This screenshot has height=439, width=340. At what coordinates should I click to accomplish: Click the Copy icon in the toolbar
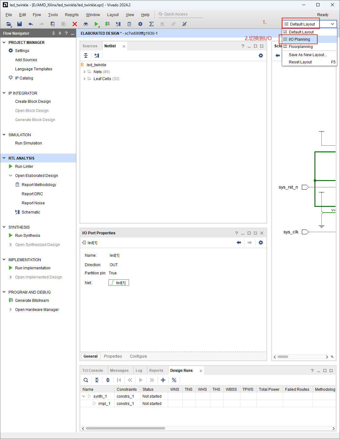53,24
